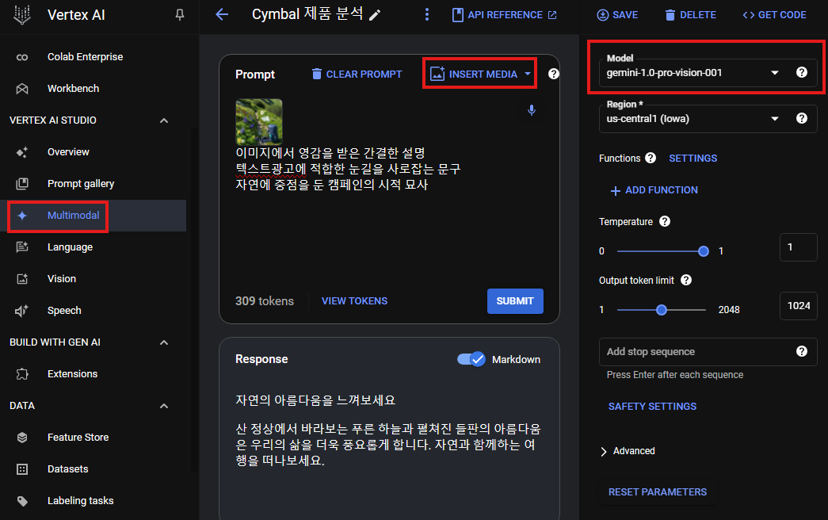Collapse the Data section
Screen dimensions: 828x520
(x=164, y=406)
